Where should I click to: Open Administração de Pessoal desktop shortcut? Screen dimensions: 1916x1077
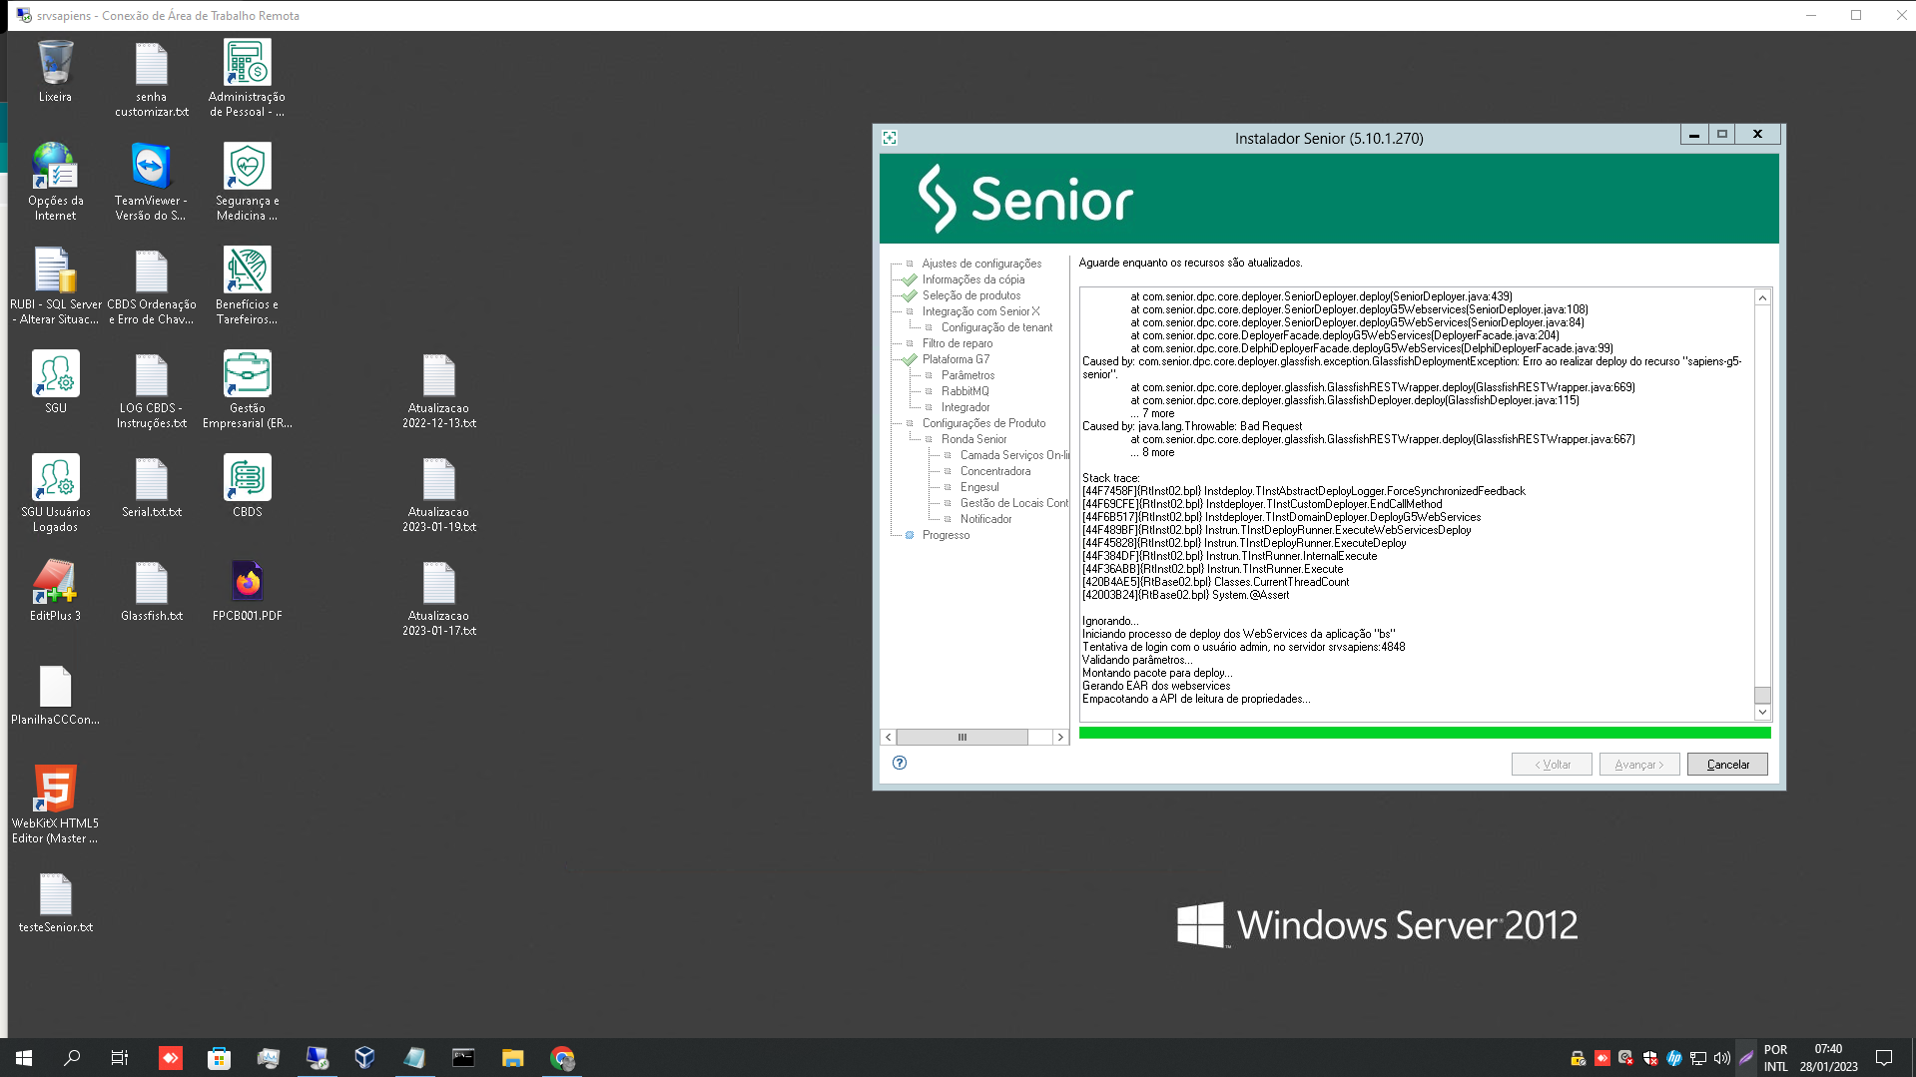pos(247,79)
